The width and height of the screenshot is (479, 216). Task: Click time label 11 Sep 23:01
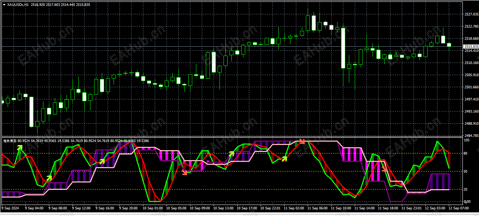[412, 208]
